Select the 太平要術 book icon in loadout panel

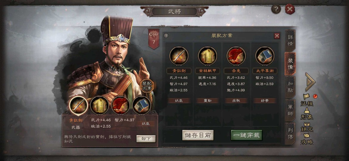[265, 56]
